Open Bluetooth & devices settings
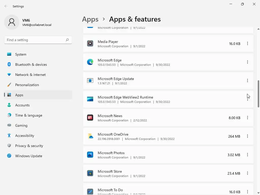 coord(31,64)
